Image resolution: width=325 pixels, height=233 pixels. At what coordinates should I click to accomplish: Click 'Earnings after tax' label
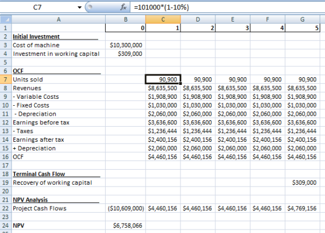pos(59,139)
